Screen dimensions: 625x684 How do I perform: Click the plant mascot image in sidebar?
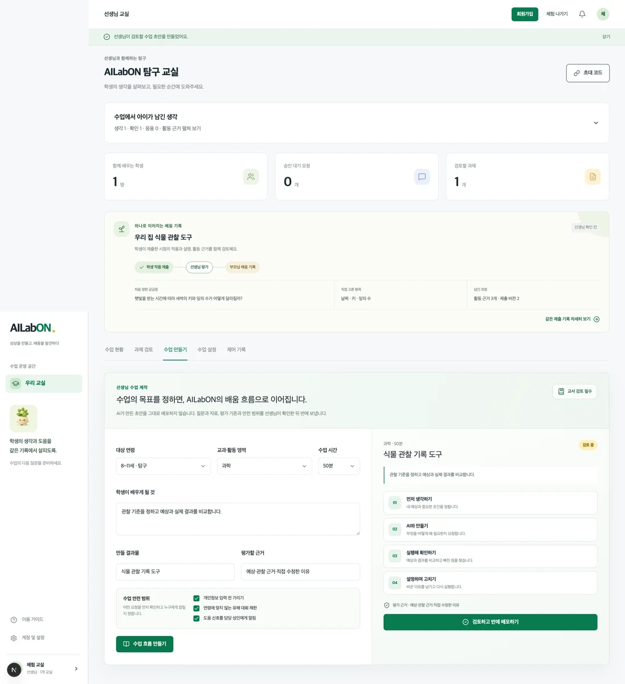pyautogui.click(x=23, y=418)
